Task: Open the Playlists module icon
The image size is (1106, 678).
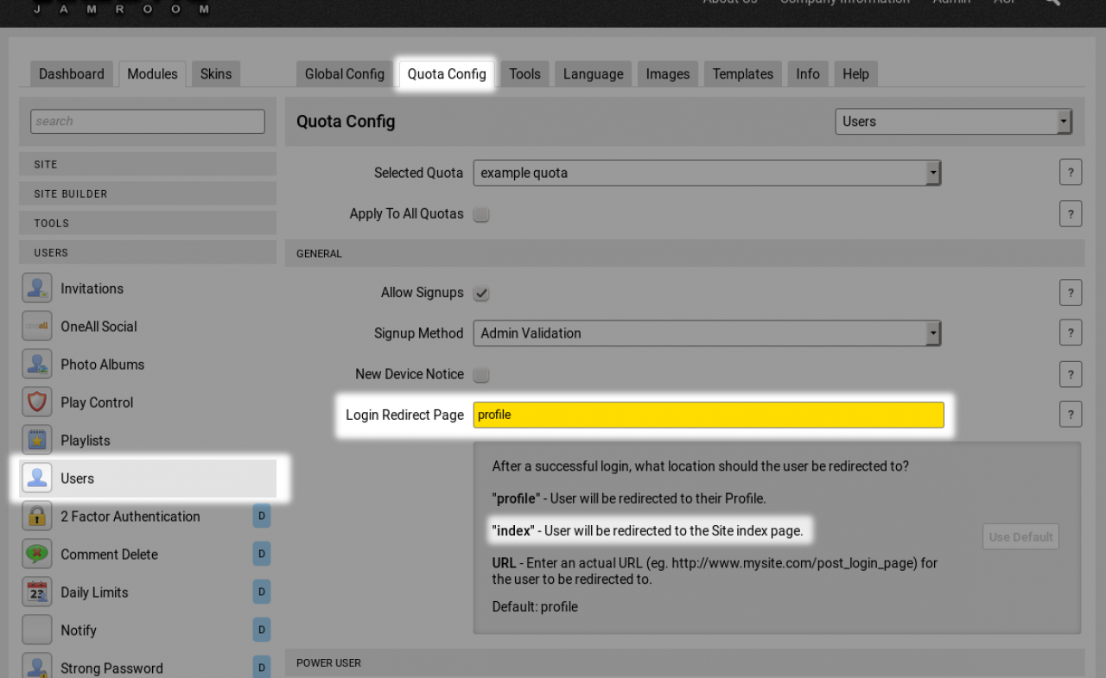Action: point(37,440)
